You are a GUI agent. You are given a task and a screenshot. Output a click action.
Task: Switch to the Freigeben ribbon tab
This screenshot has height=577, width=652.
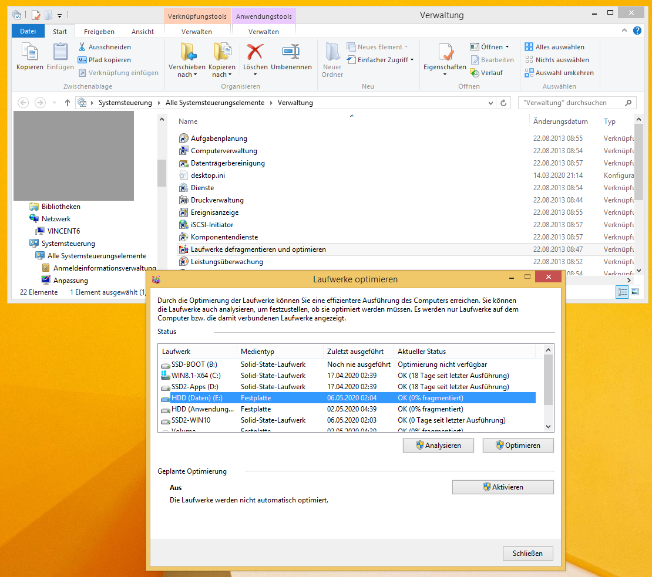[x=99, y=32]
